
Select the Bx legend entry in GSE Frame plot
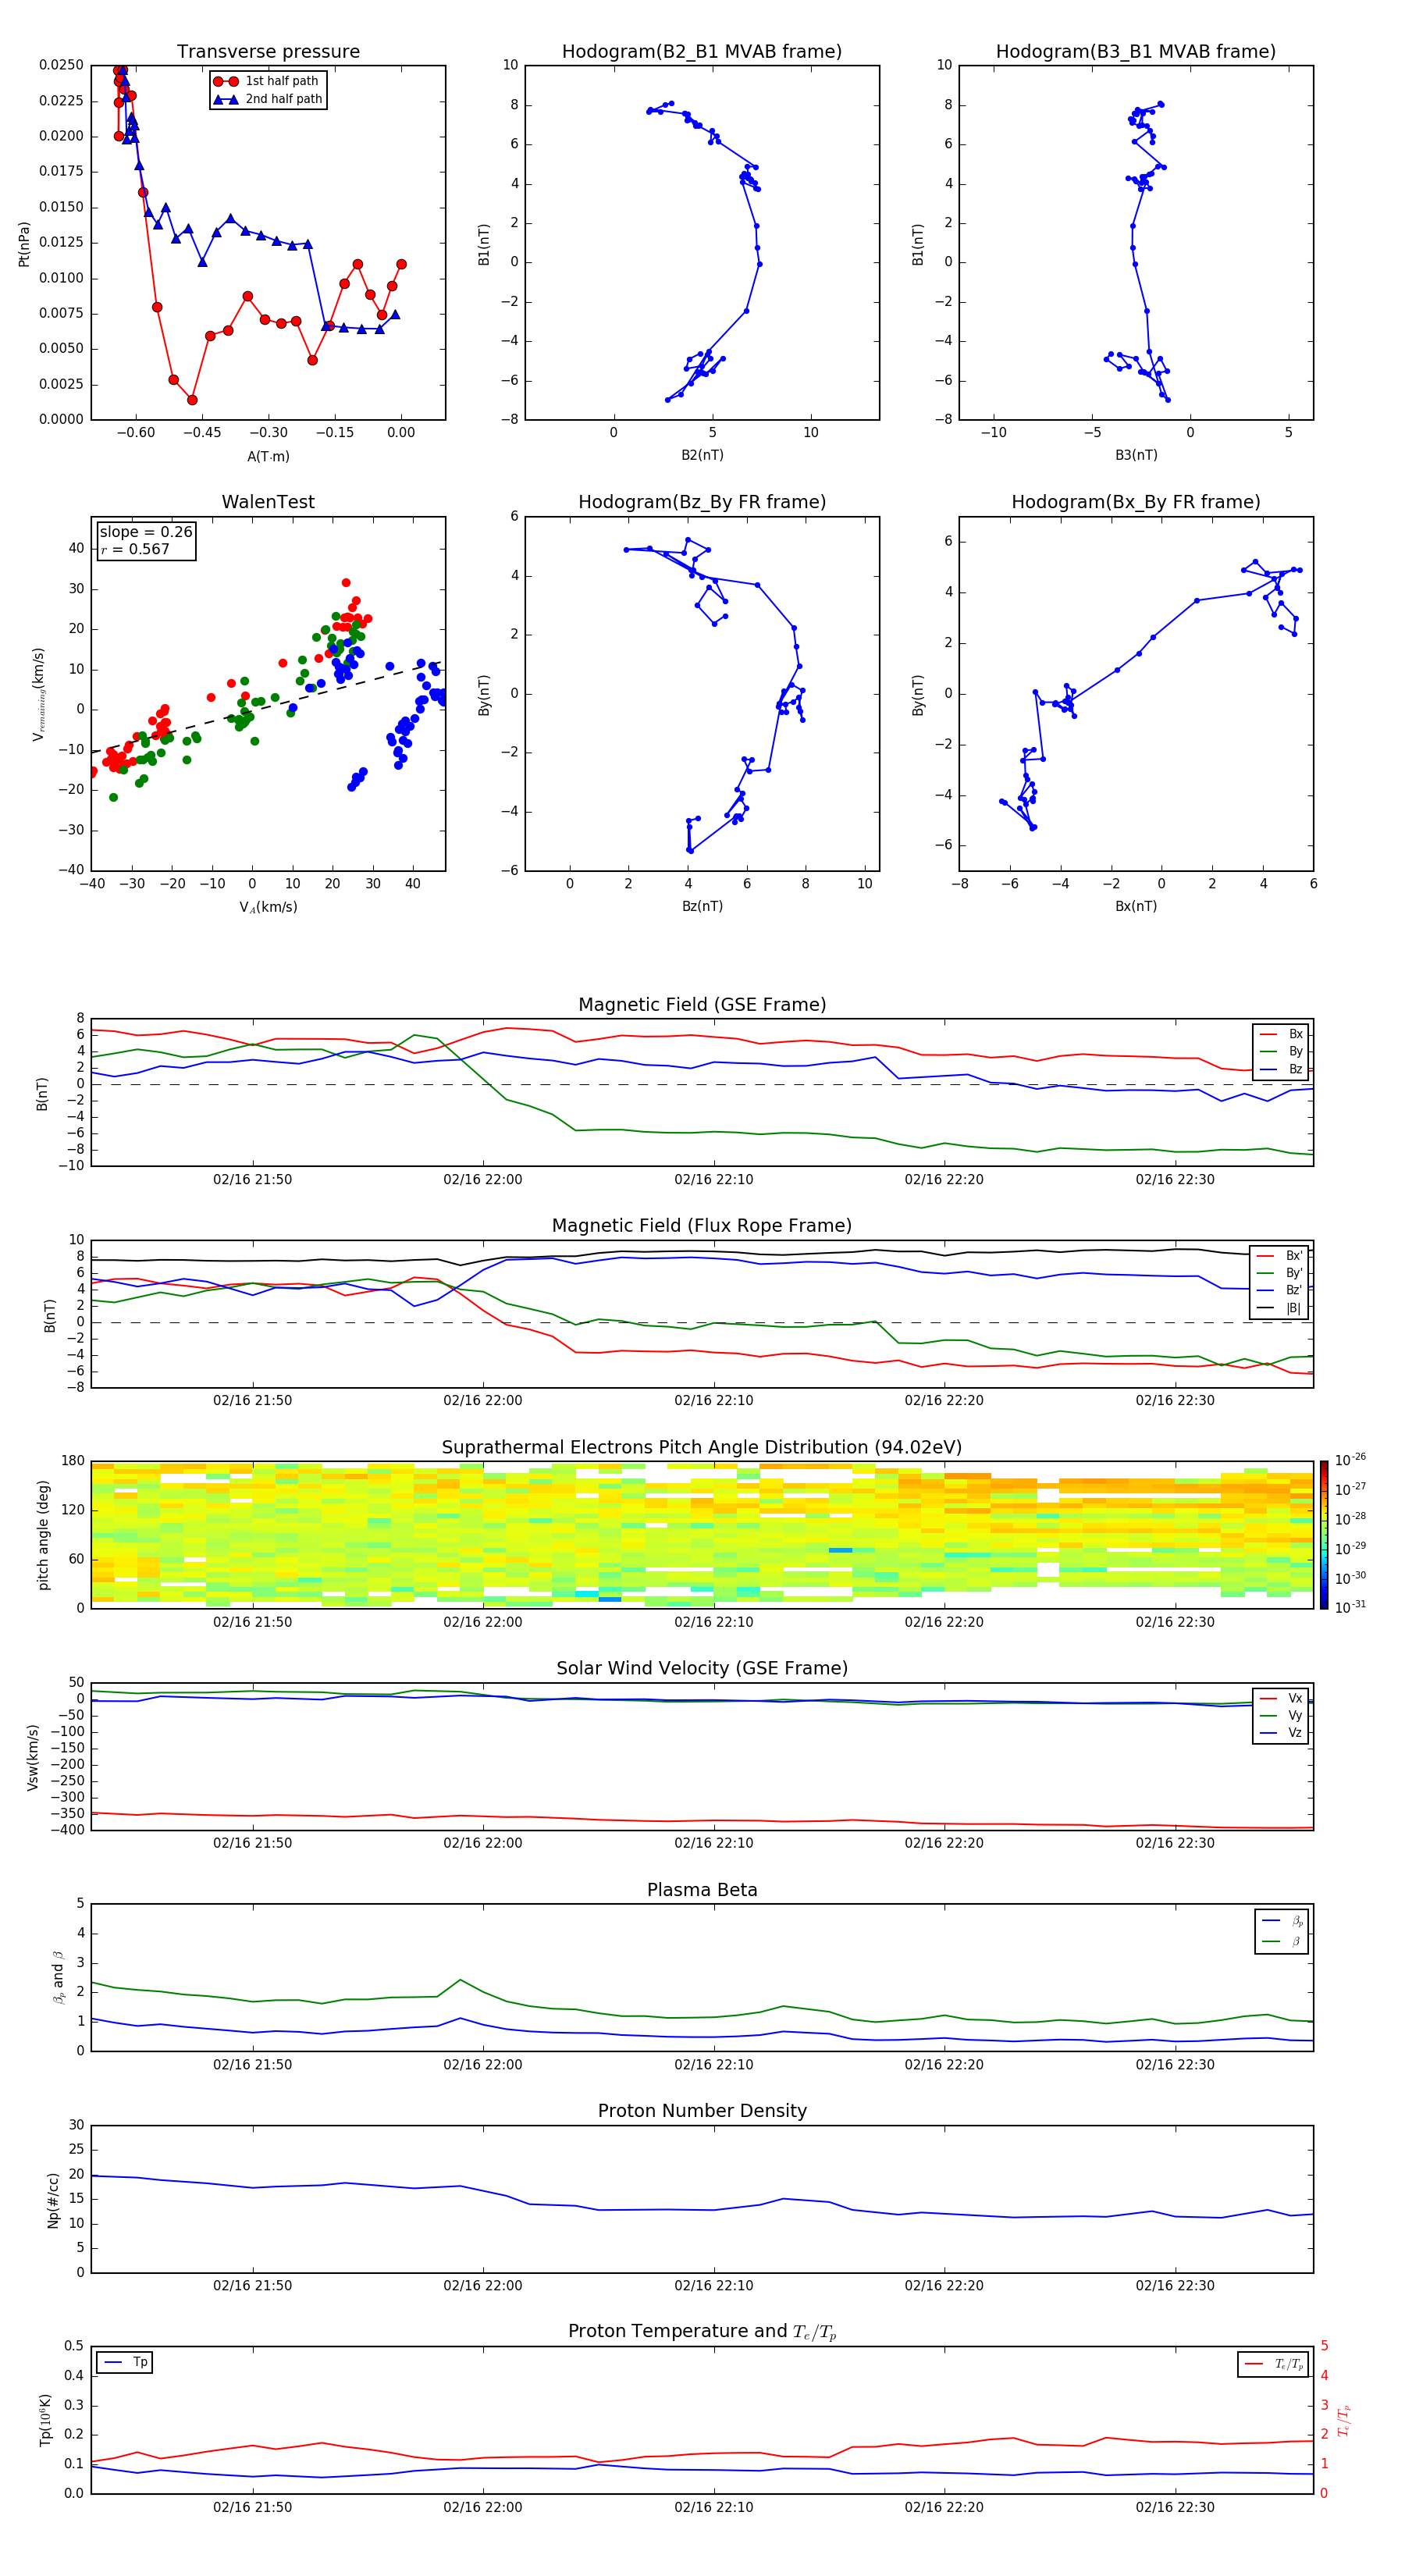coord(1282,1034)
